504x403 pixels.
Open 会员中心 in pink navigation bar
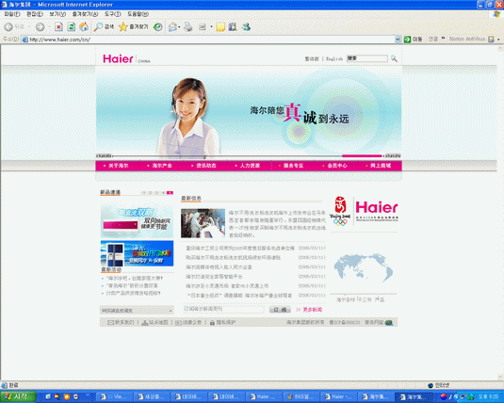tap(337, 166)
